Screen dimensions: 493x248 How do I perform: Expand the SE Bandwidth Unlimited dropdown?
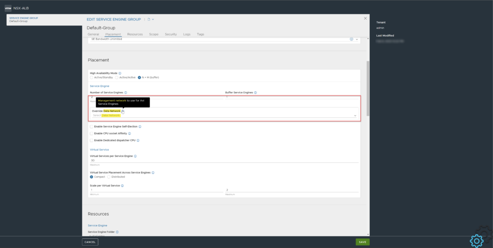coord(357,39)
